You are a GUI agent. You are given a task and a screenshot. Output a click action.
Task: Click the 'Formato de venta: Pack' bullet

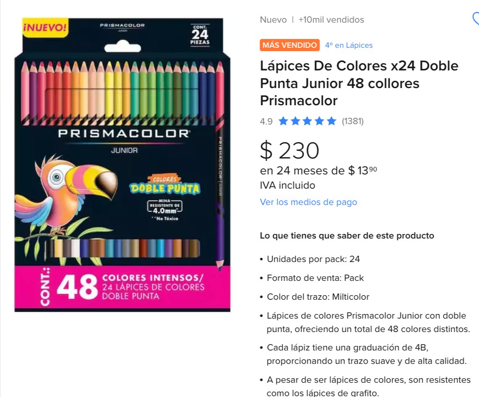click(315, 278)
